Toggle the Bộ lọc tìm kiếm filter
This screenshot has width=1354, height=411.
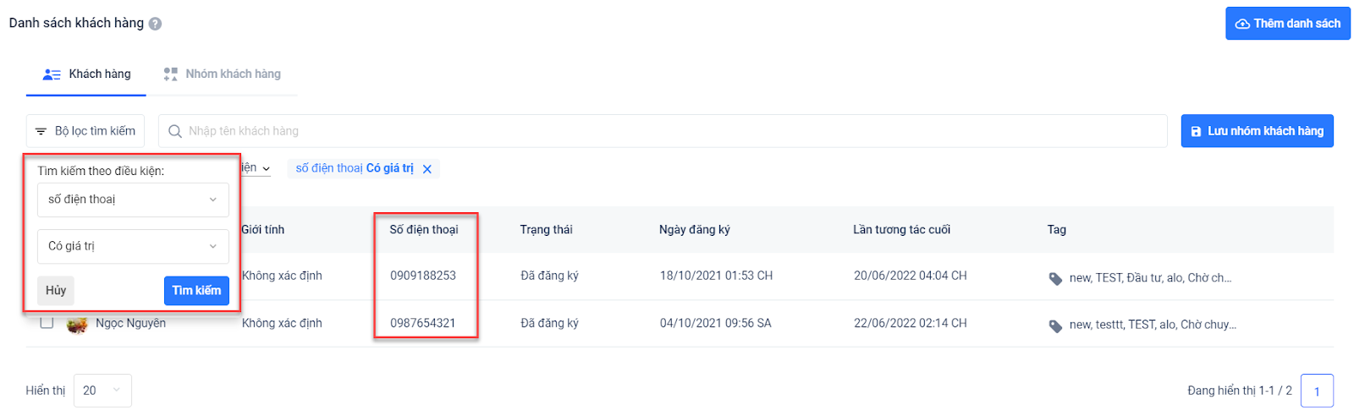coord(85,131)
